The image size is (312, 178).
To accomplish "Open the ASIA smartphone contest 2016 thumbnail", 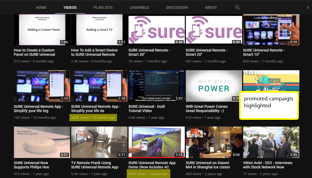I will click(x=271, y=81).
